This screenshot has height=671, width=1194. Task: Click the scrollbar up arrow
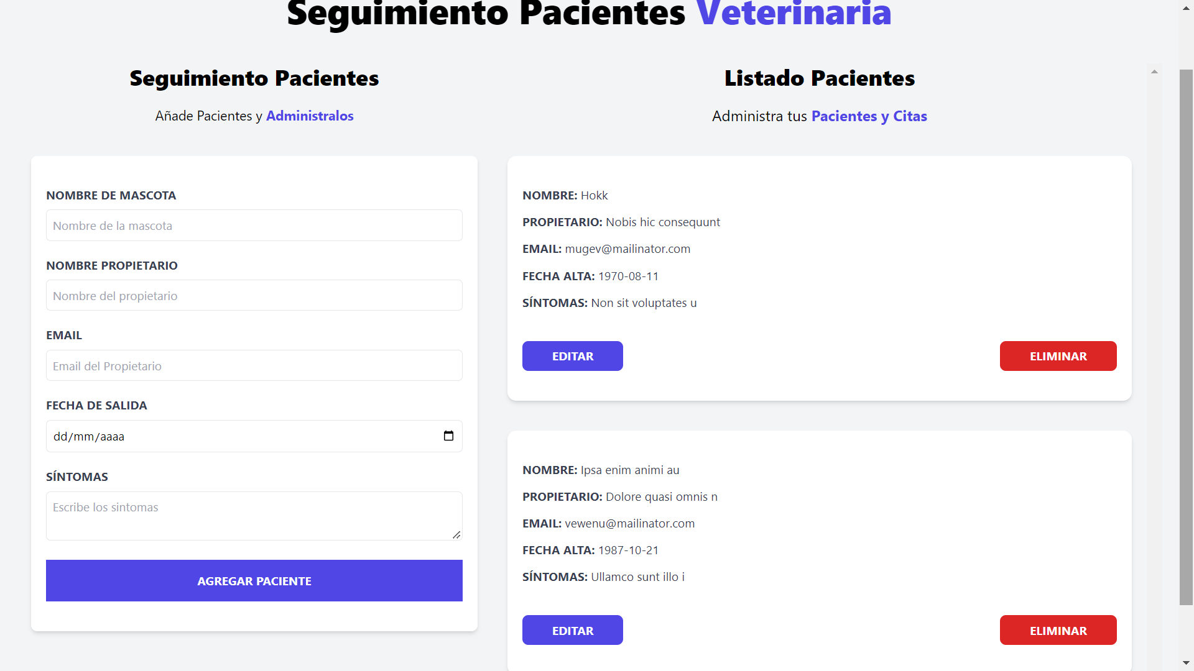coord(1185,8)
